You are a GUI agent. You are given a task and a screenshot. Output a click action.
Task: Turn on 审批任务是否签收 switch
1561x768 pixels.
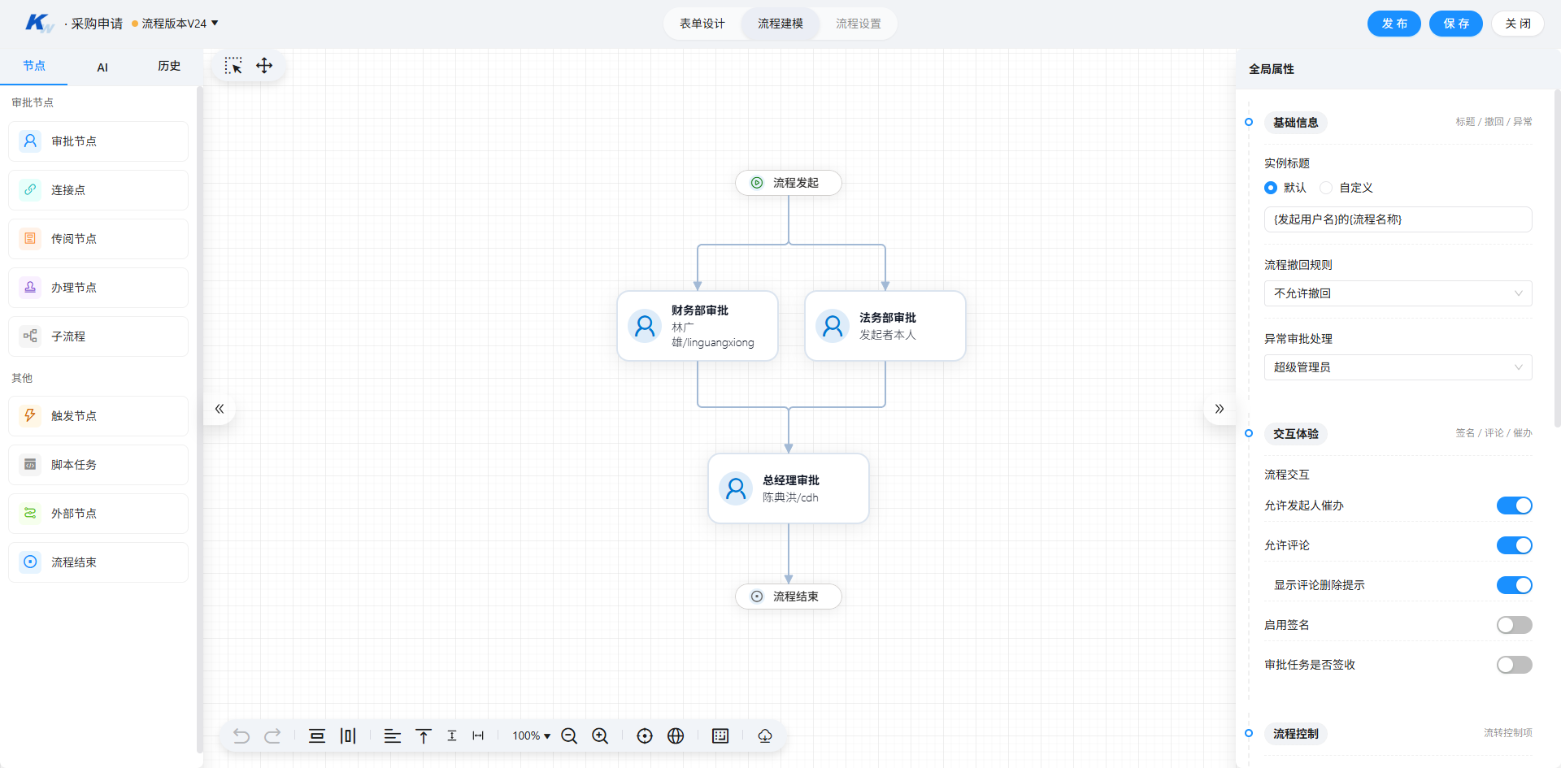point(1515,665)
